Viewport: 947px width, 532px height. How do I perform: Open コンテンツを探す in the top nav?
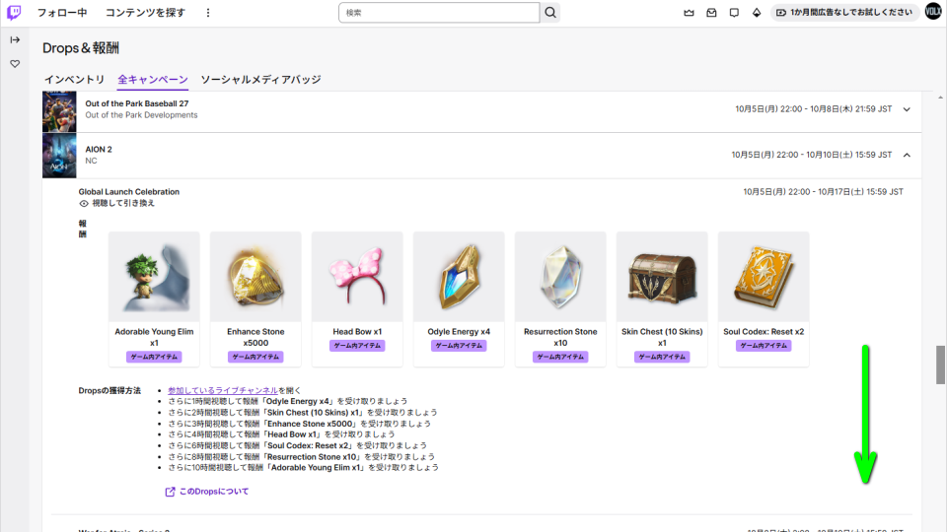pyautogui.click(x=145, y=13)
